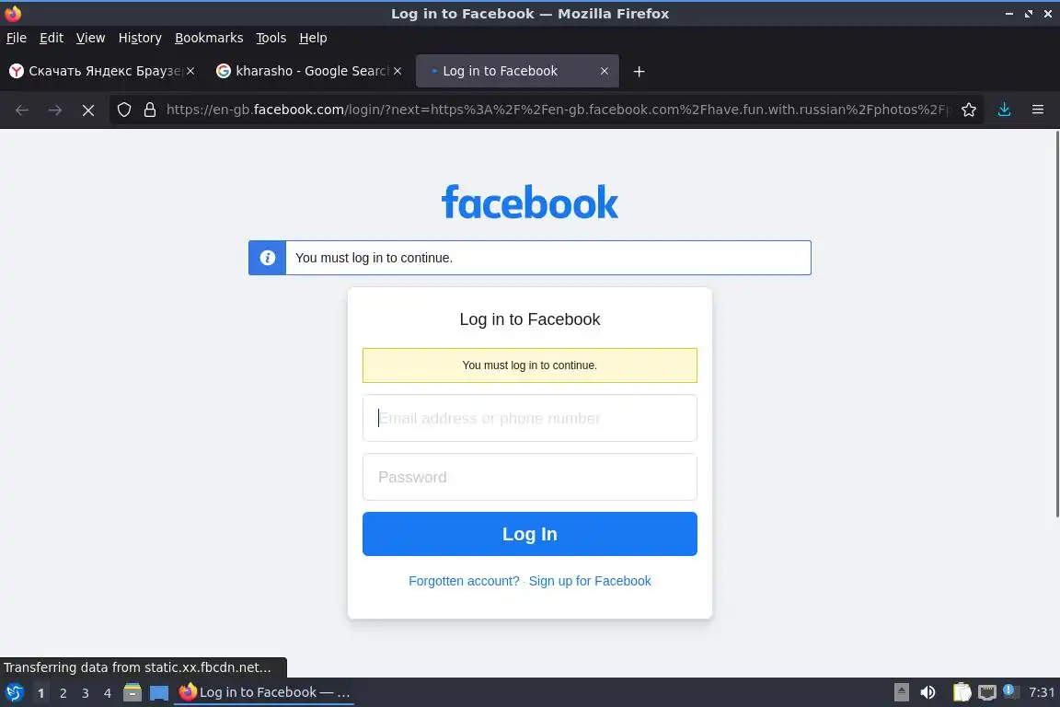Open the Sign up for Facebook link
The width and height of the screenshot is (1060, 707).
coord(590,581)
